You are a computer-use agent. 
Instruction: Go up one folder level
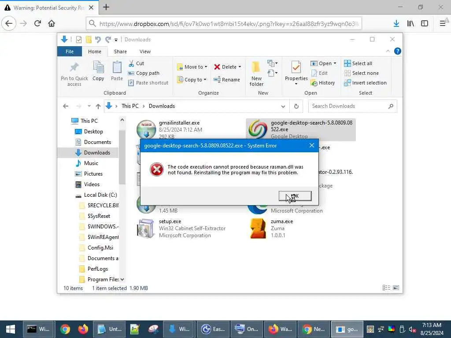[x=98, y=106]
